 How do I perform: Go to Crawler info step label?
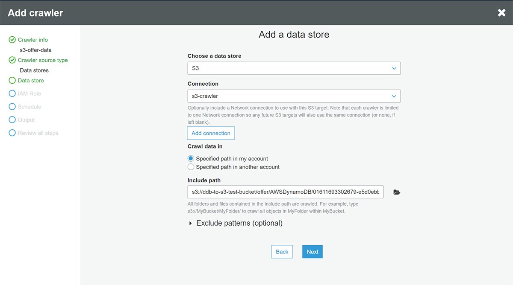[33, 40]
